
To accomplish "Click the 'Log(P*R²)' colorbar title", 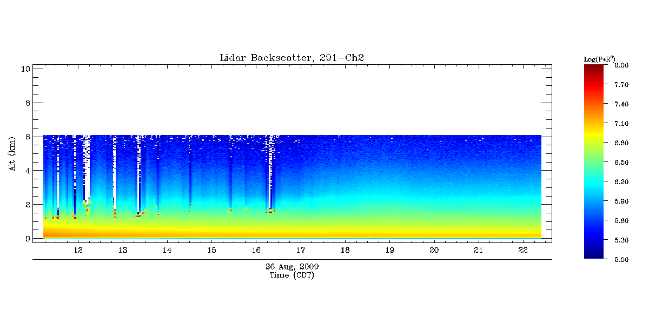I will 599,58.
